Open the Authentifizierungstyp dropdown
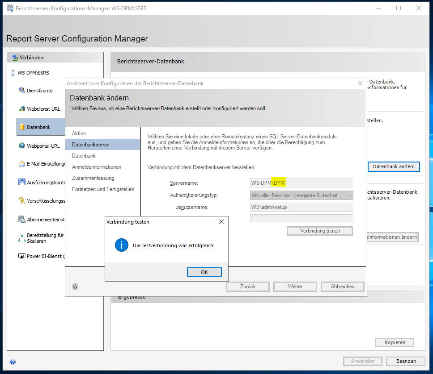Viewport: 433px width, 374px height. [301, 195]
